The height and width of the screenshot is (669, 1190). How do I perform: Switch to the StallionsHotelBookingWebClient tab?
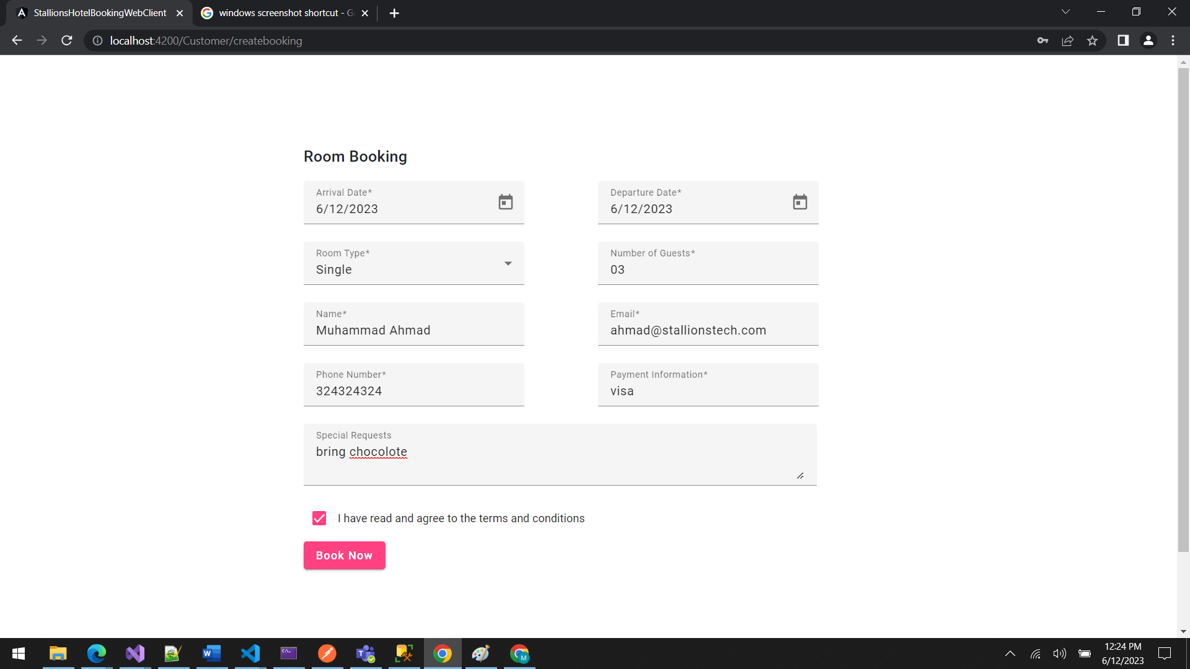[99, 13]
